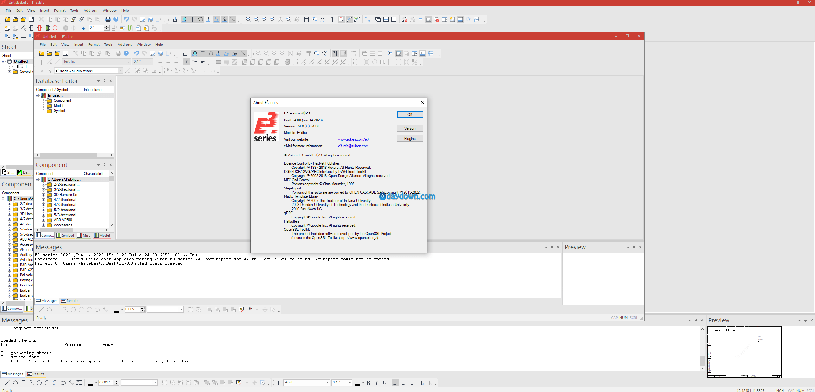Toggle Italic in bottom text toolbar
This screenshot has height=392, width=815.
click(x=376, y=383)
